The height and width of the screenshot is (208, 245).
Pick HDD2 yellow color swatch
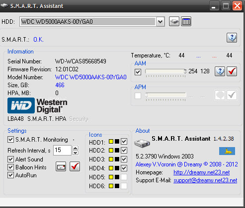pyautogui.click(x=111, y=151)
